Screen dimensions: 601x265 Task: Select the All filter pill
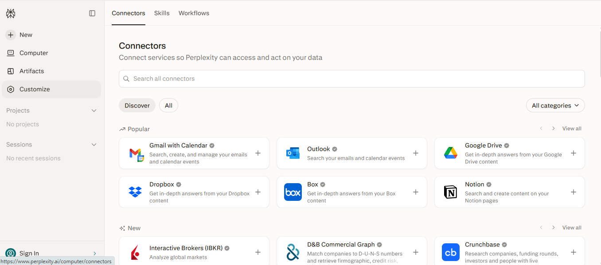pyautogui.click(x=168, y=105)
